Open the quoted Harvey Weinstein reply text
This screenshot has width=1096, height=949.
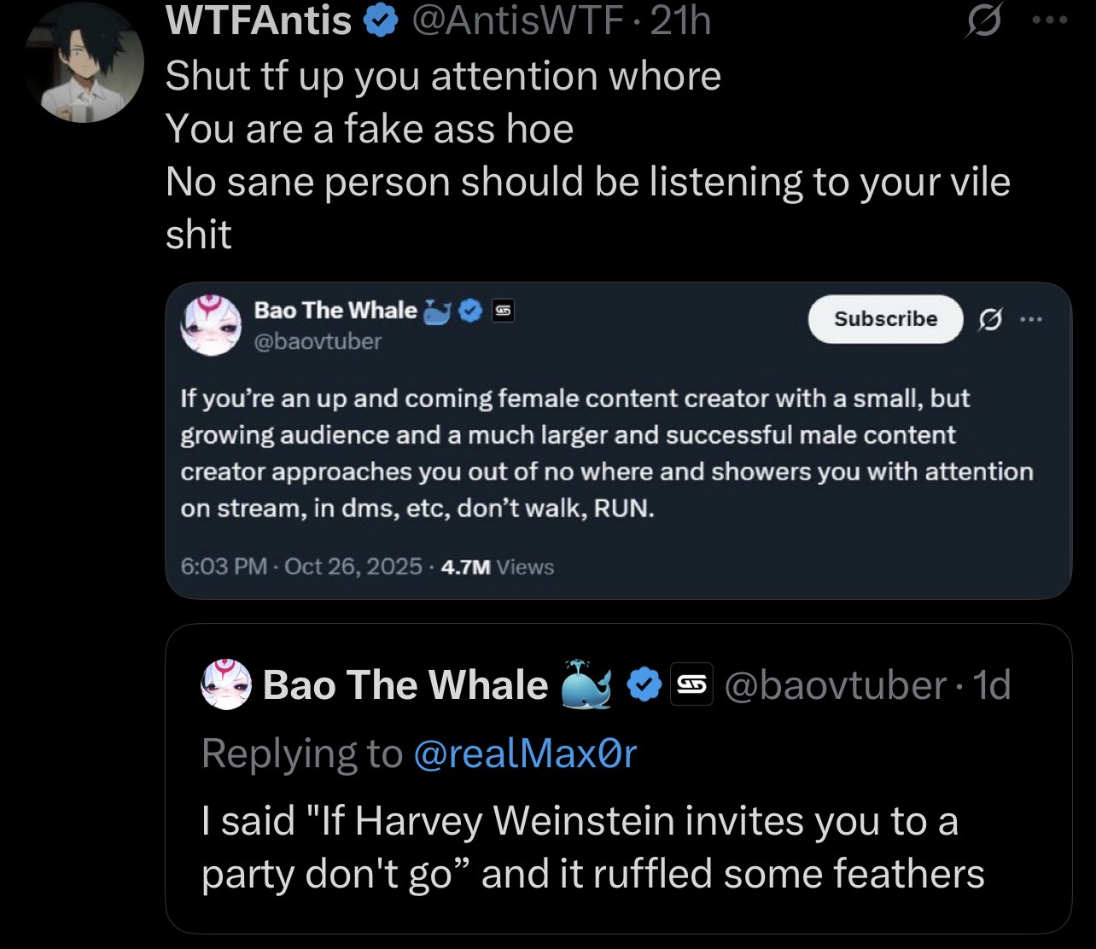pyautogui.click(x=592, y=847)
